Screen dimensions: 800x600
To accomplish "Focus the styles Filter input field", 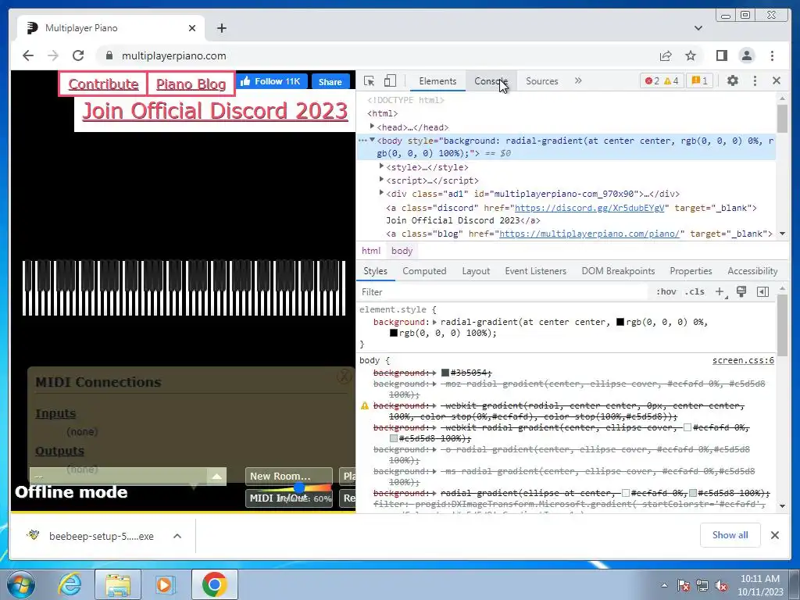I will (x=502, y=292).
